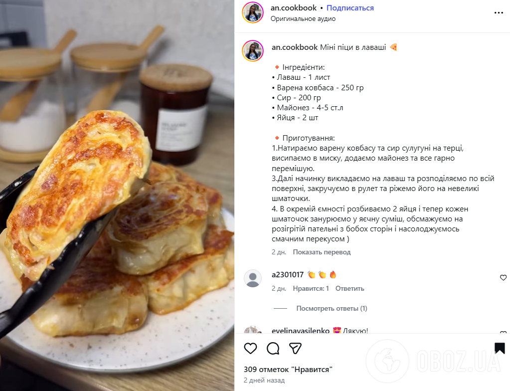Share the post via paper plane icon
Image resolution: width=510 pixels, height=391 pixels.
[295, 349]
